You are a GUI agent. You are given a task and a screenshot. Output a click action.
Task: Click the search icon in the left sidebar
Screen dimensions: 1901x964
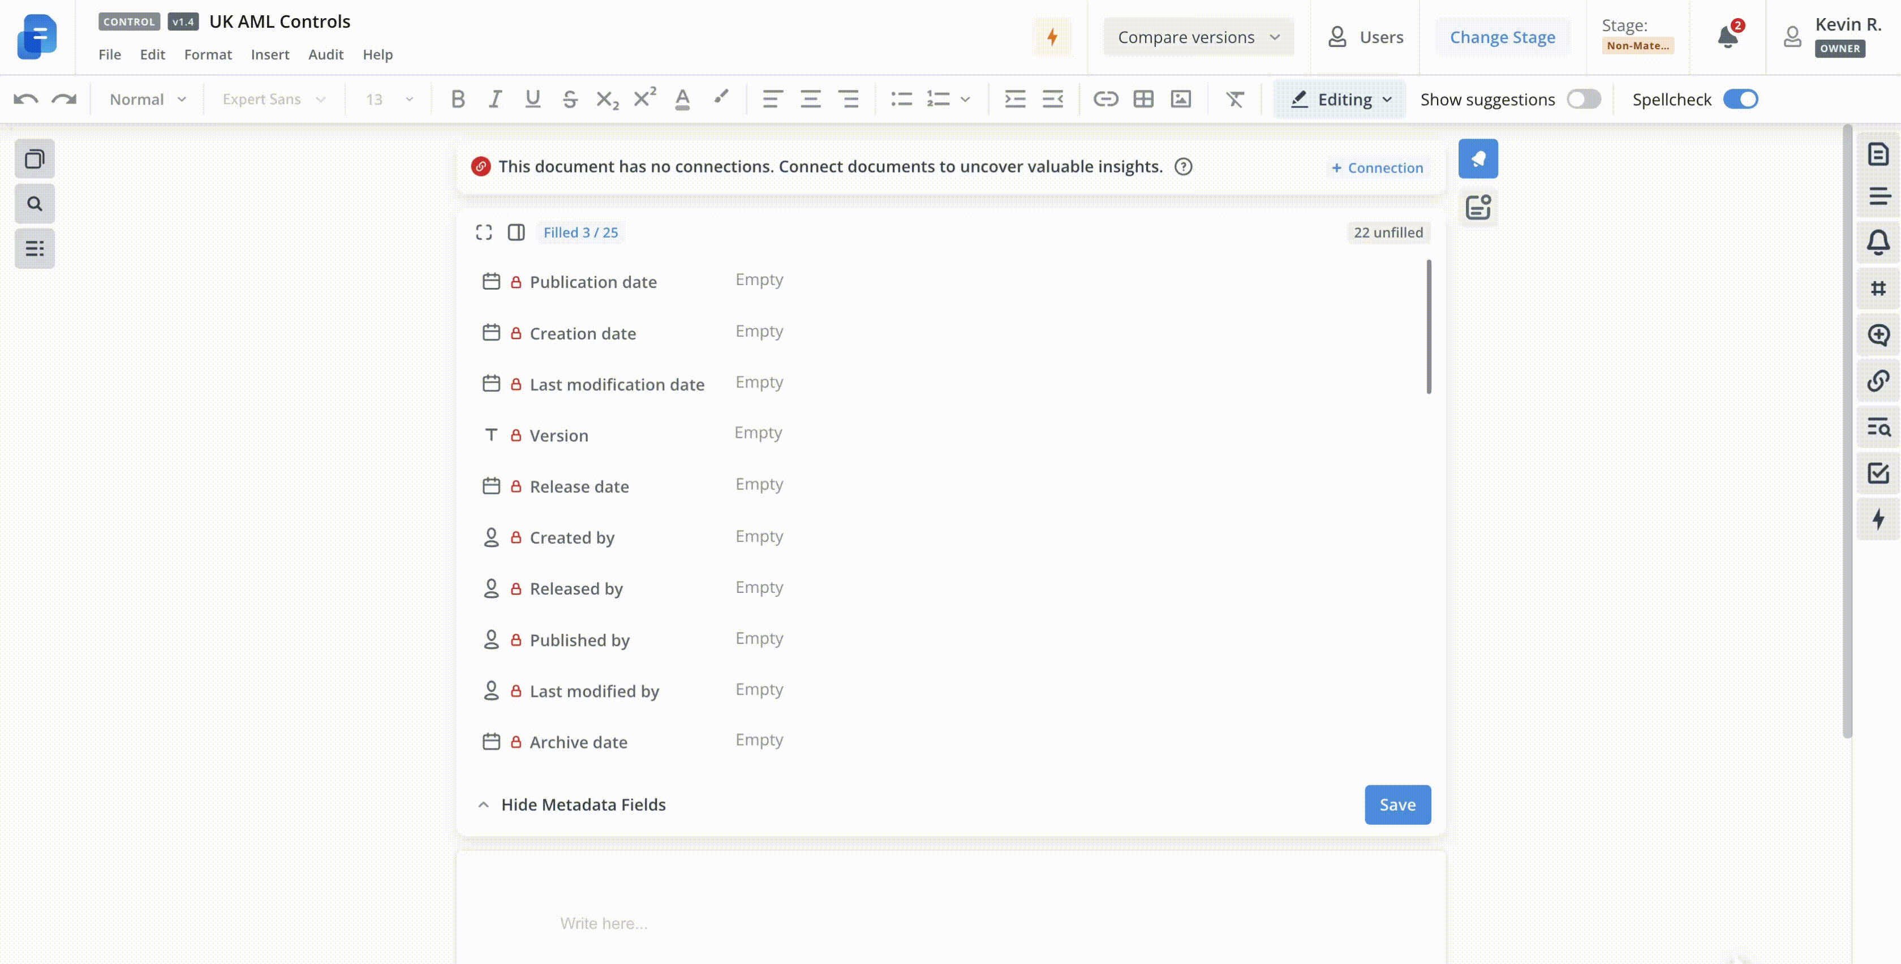tap(35, 204)
